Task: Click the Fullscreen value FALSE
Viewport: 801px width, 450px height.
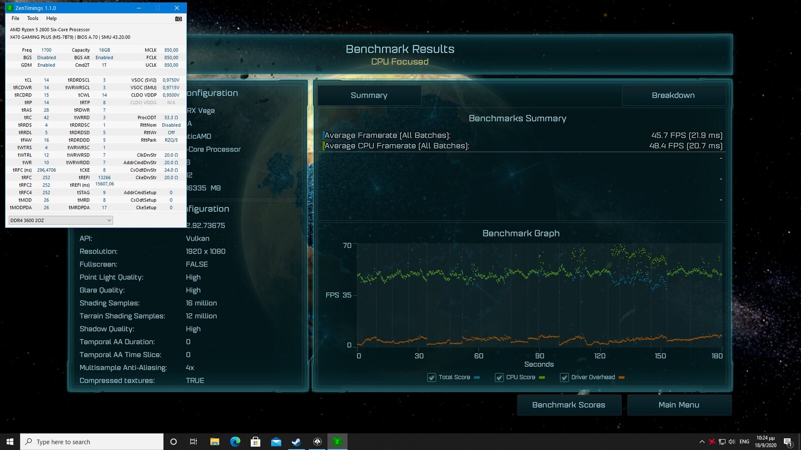Action: click(x=197, y=264)
